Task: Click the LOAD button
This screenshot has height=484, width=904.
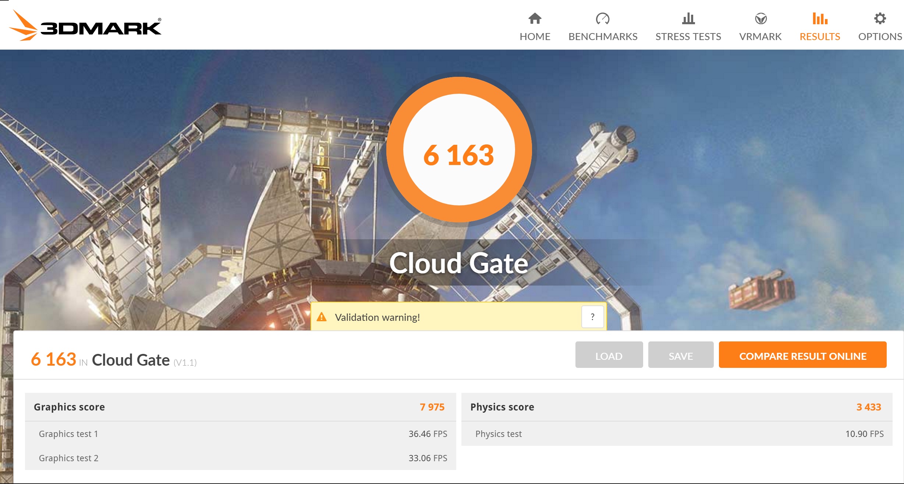Action: coord(609,355)
